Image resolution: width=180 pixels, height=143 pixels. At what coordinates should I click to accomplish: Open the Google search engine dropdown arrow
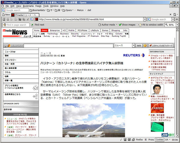coord(173,19)
